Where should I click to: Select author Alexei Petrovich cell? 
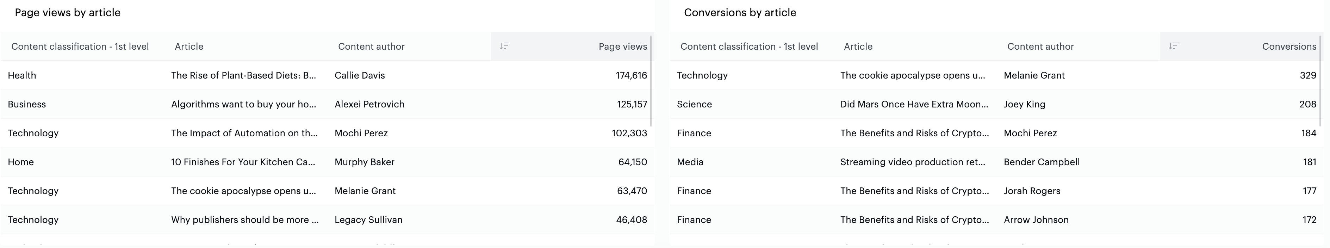point(370,104)
